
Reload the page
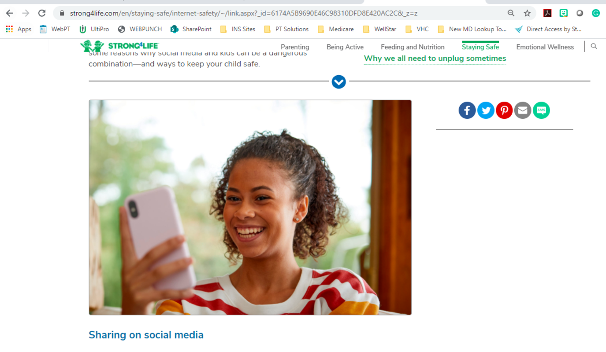point(42,13)
